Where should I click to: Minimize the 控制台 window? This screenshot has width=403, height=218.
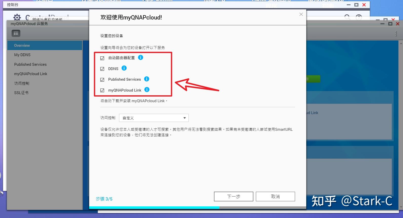(349, 5)
